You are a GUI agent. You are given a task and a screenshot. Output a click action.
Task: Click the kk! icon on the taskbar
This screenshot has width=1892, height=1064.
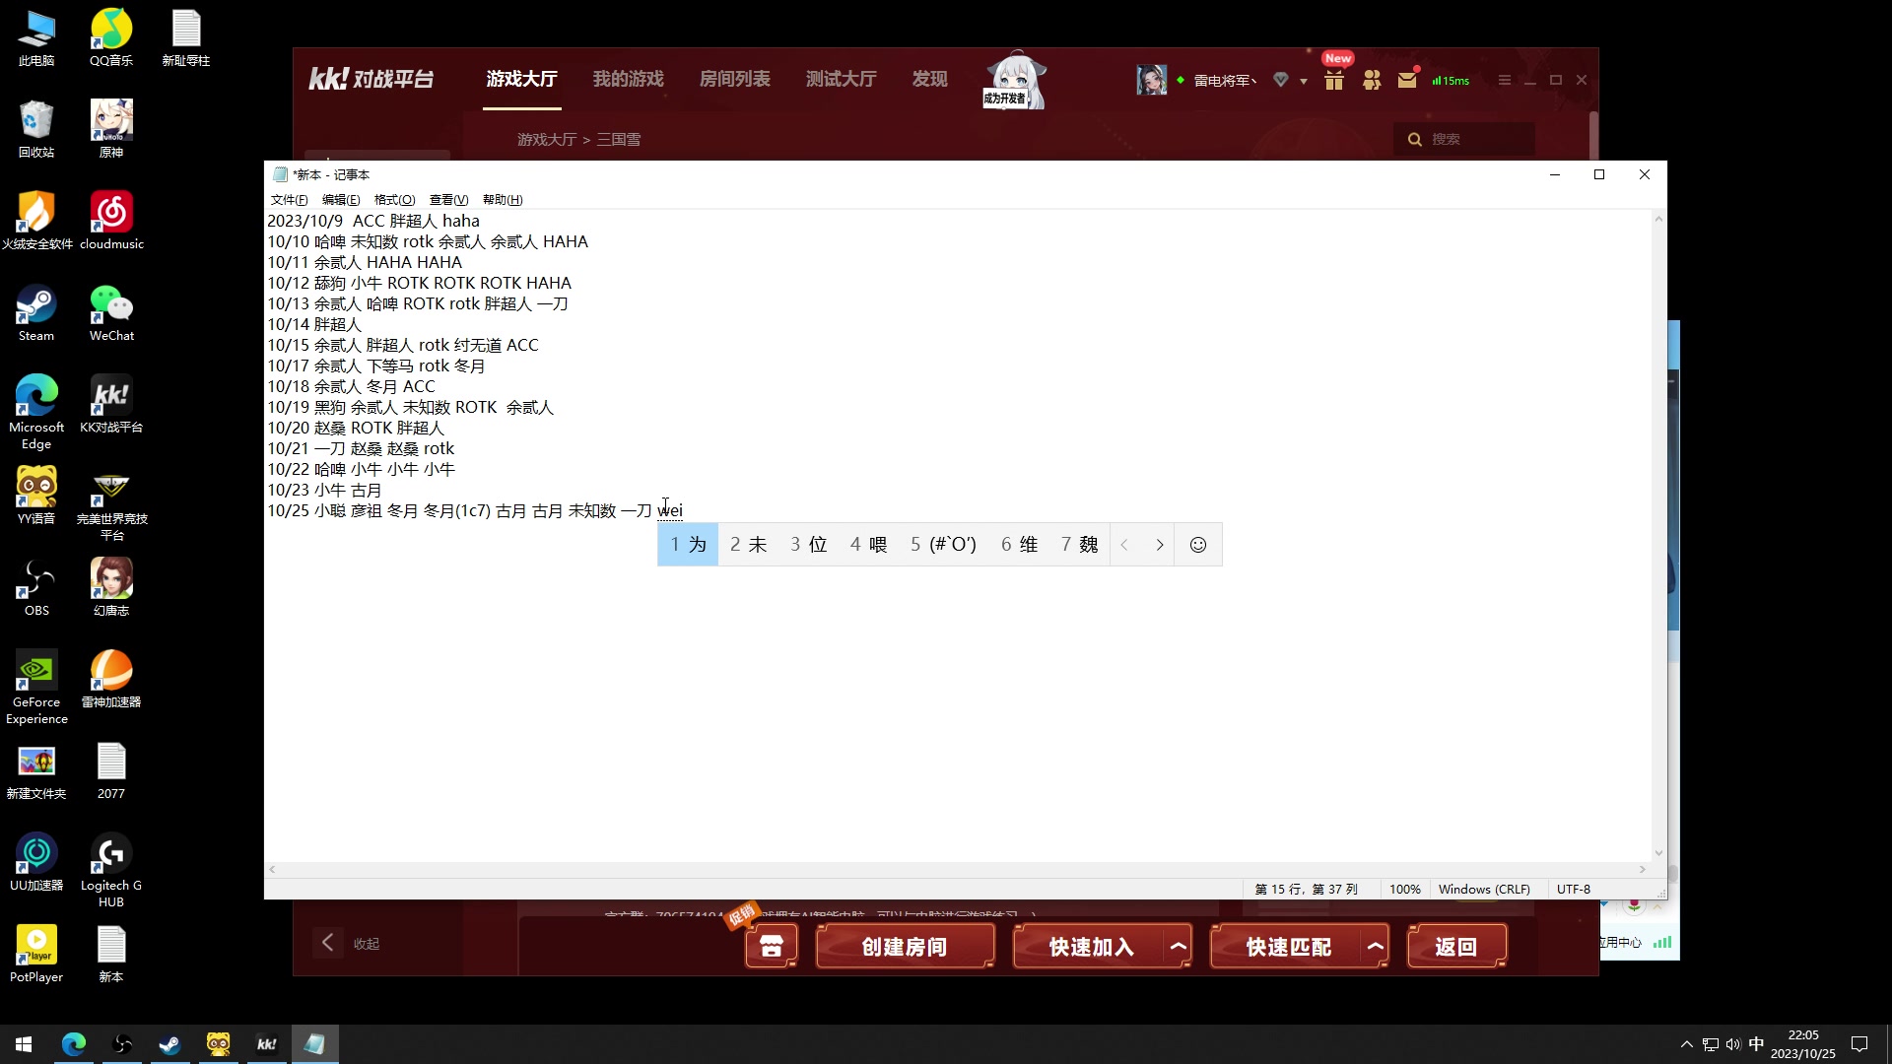pos(266,1043)
